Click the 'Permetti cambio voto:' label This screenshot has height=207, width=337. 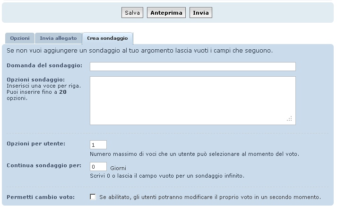[x=41, y=197]
